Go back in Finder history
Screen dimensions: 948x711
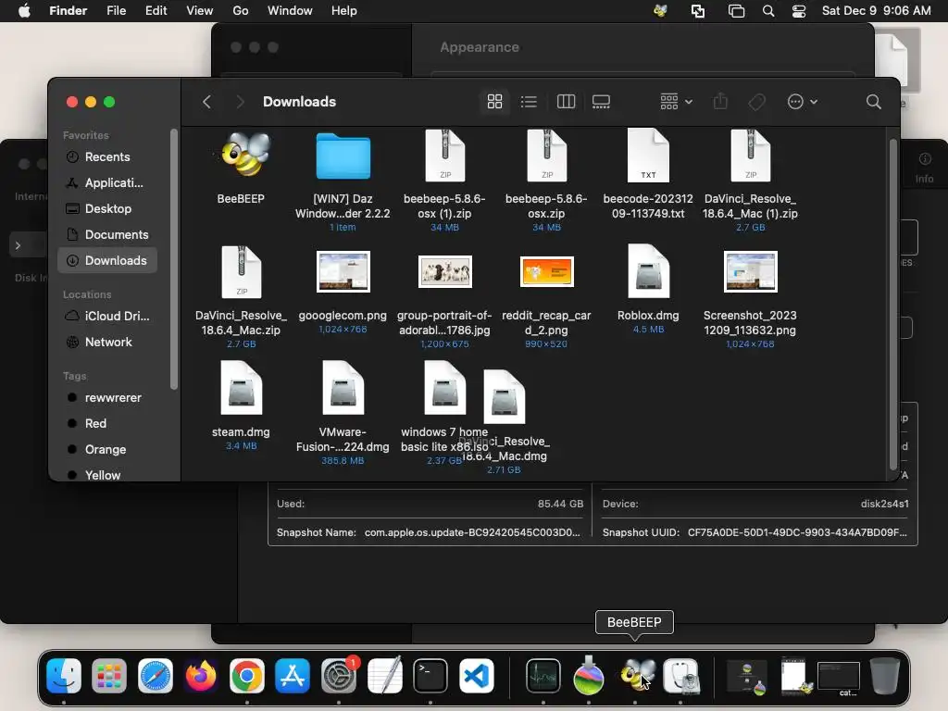tap(206, 102)
